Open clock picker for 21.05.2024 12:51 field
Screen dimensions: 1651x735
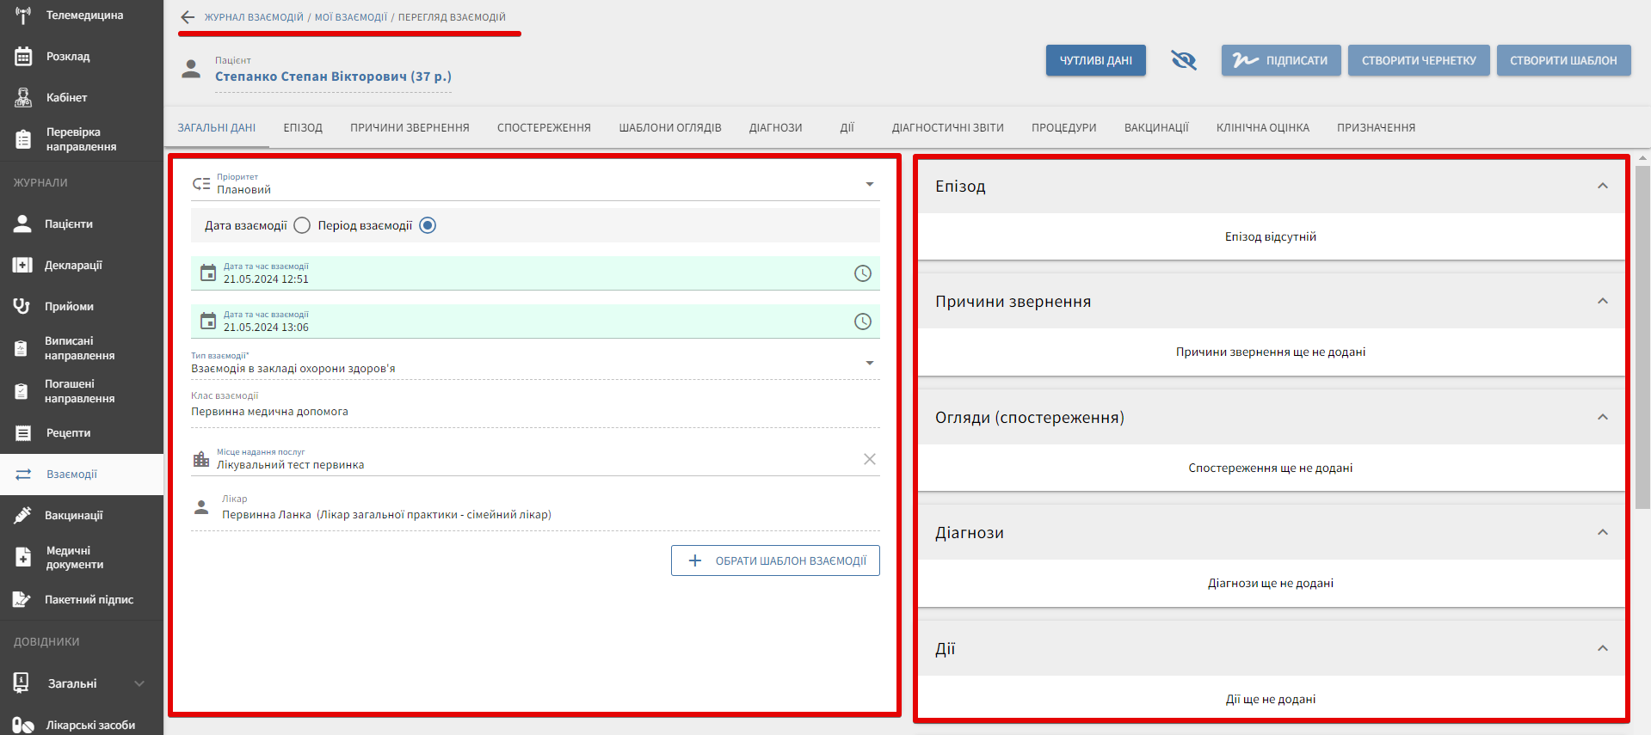point(862,273)
